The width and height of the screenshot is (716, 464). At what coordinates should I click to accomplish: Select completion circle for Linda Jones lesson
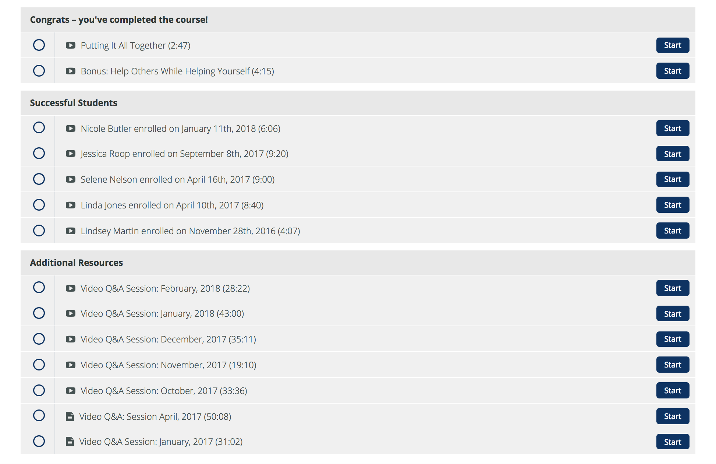tap(39, 205)
